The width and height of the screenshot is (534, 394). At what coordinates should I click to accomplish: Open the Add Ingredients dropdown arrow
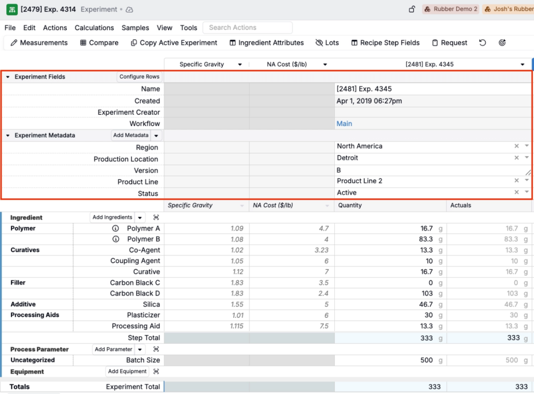click(140, 217)
